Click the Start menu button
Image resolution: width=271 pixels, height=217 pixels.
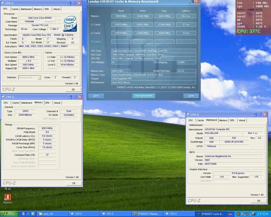tap(9, 214)
